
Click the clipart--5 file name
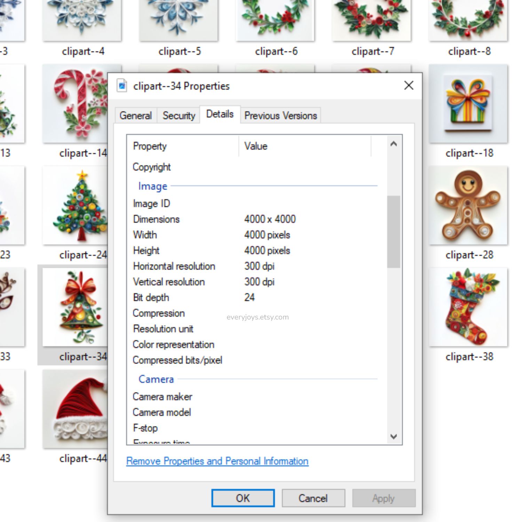coord(180,51)
